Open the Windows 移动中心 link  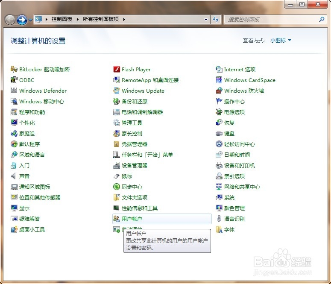click(x=41, y=101)
